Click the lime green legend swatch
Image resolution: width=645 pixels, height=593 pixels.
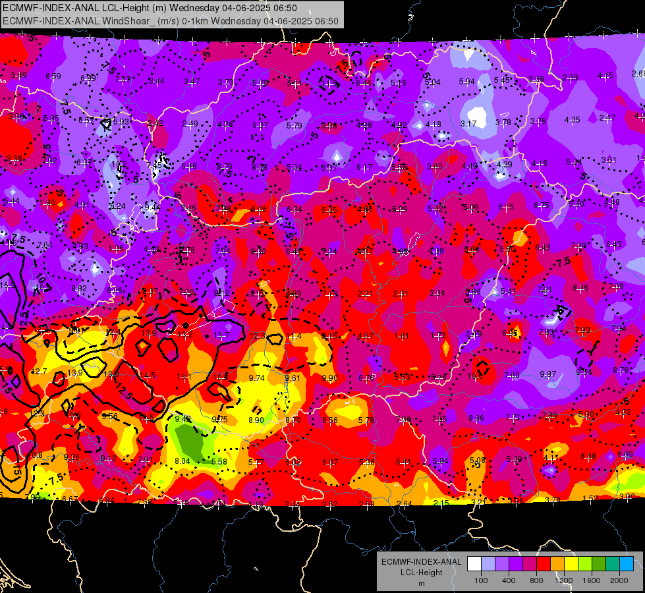point(584,564)
